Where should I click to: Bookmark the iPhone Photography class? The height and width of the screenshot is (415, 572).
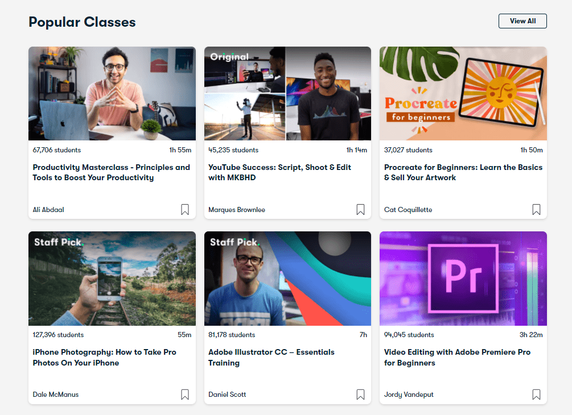pos(185,395)
